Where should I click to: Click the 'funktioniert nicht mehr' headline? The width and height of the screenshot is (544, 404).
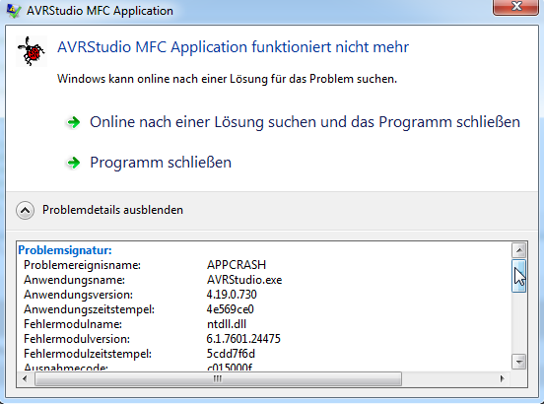[234, 47]
